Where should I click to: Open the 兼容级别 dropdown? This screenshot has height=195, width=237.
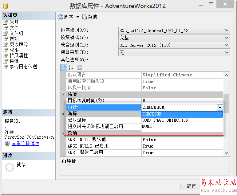pyautogui.click(x=227, y=45)
